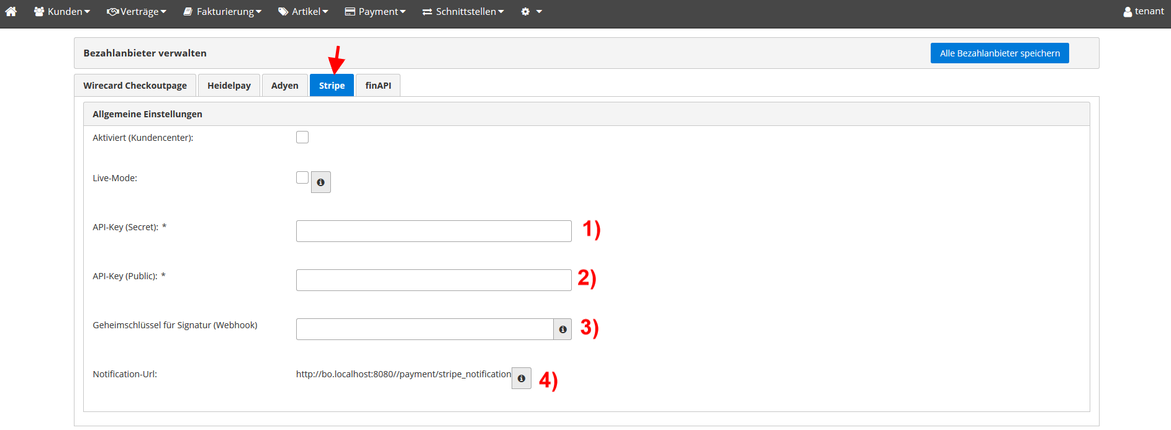This screenshot has width=1171, height=430.
Task: Click info icon after the Notification-Url
Action: tap(522, 378)
